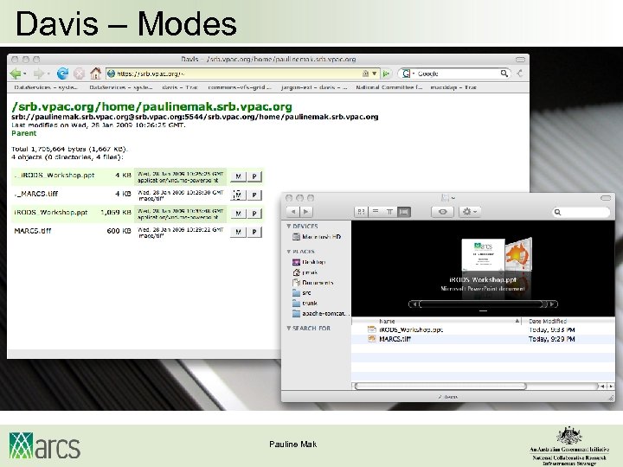
Task: Click the iRODS_Workshop.ppt Cover Flow thumbnail
Action: pos(483,255)
